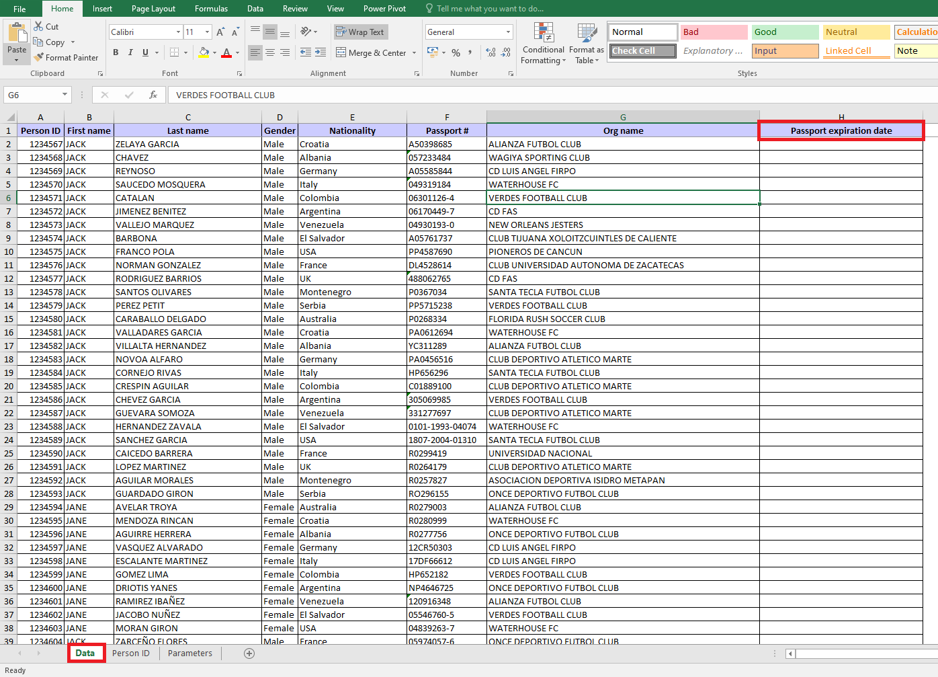The width and height of the screenshot is (938, 677).
Task: Click the Increase Indent icon
Action: [x=321, y=52]
